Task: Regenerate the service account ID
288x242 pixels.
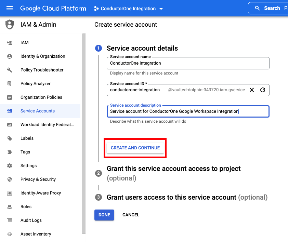Action: [x=263, y=90]
